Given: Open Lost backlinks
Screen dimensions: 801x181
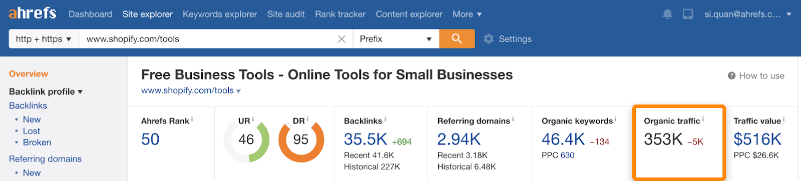Looking at the screenshot, I should click(32, 131).
